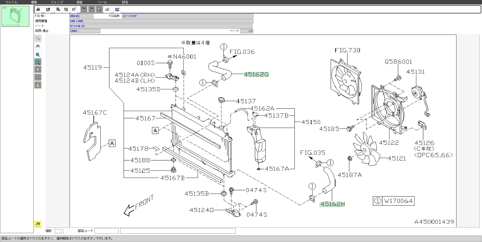The width and height of the screenshot is (482, 242).
Task: Click part number 45167B label
Action: point(173,178)
